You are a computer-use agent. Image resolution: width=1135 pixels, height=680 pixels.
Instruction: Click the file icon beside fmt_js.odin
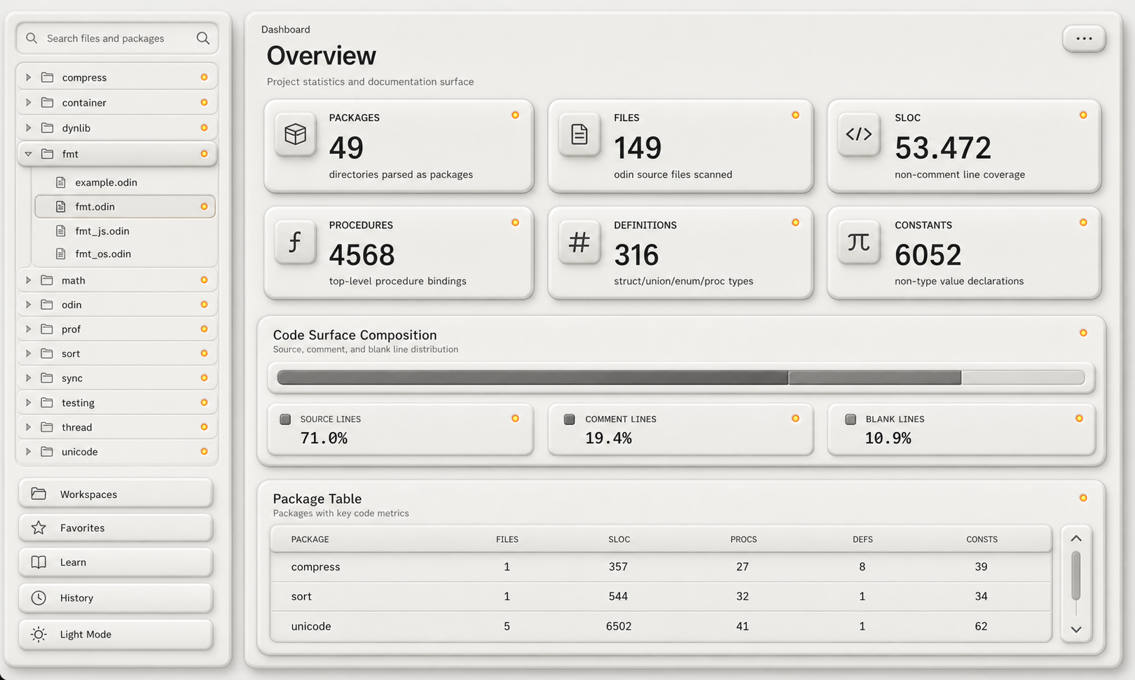point(61,230)
